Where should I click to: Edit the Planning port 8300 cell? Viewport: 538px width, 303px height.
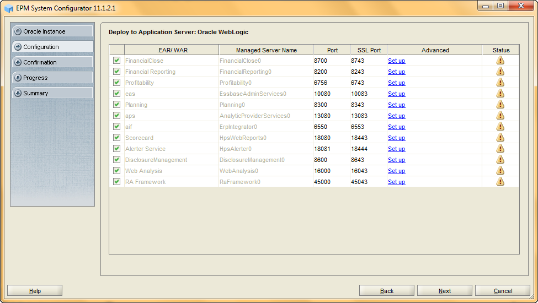tap(332, 105)
